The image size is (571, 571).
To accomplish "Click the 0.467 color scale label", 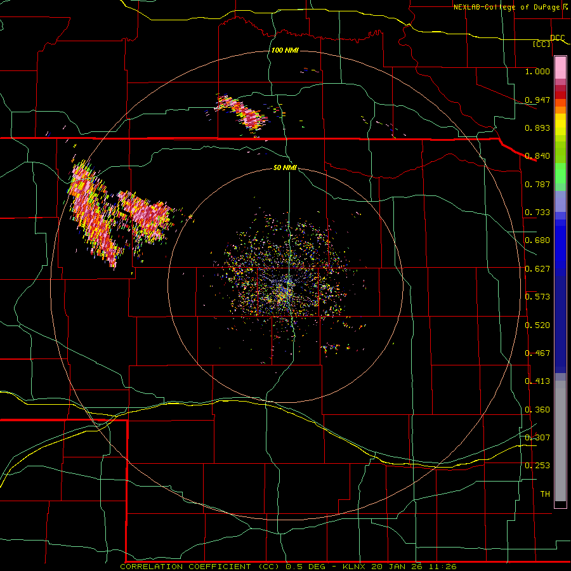I will [537, 353].
